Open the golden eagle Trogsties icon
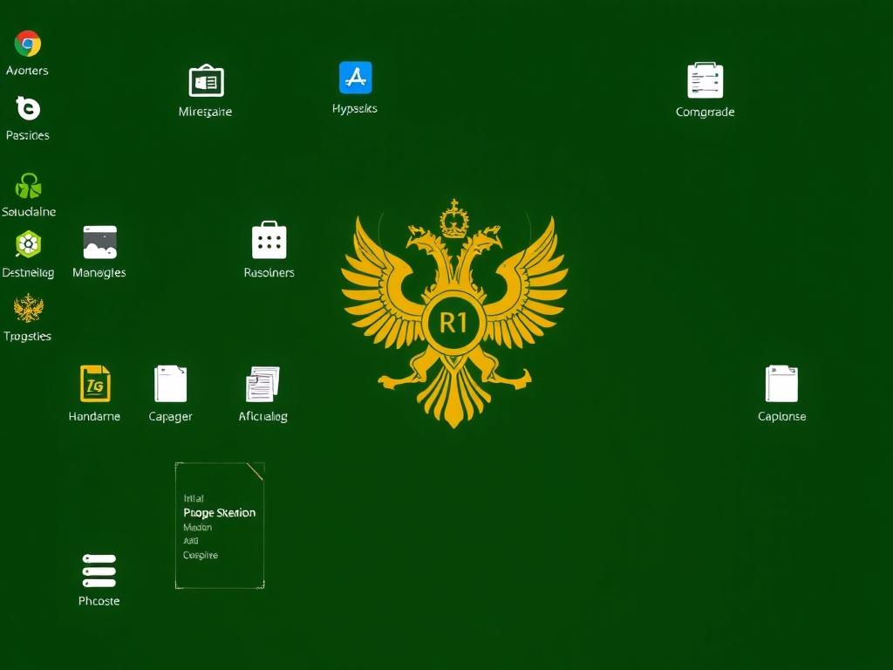 pos(28,308)
